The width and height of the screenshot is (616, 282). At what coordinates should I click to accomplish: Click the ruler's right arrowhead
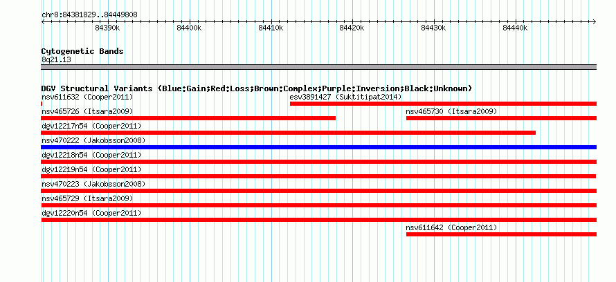pyautogui.click(x=595, y=21)
